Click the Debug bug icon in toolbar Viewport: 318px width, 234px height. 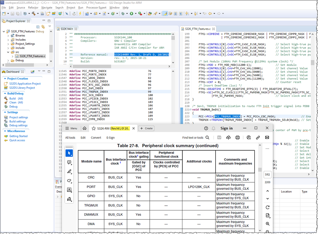tap(123, 14)
